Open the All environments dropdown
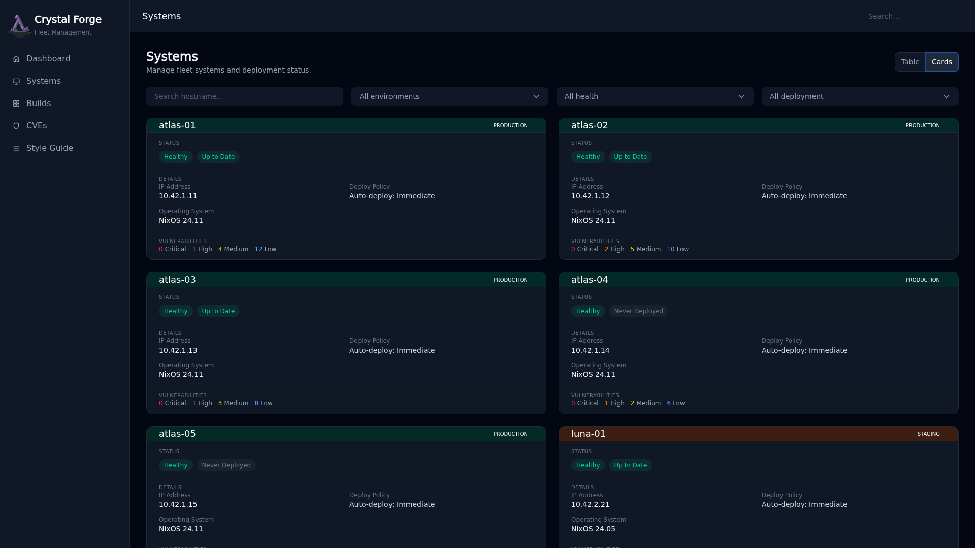The height and width of the screenshot is (548, 975). pos(449,96)
